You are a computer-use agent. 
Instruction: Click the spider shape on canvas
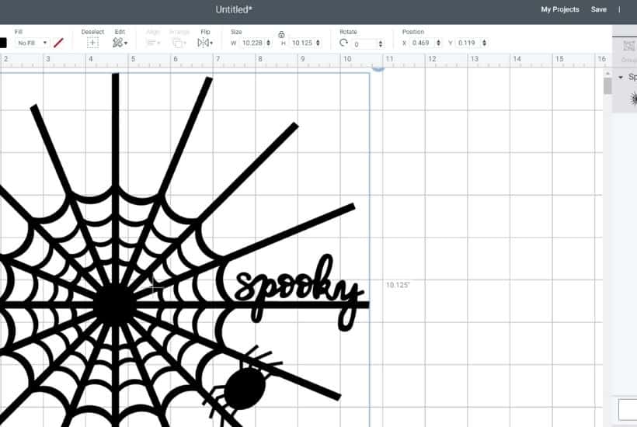click(x=243, y=387)
